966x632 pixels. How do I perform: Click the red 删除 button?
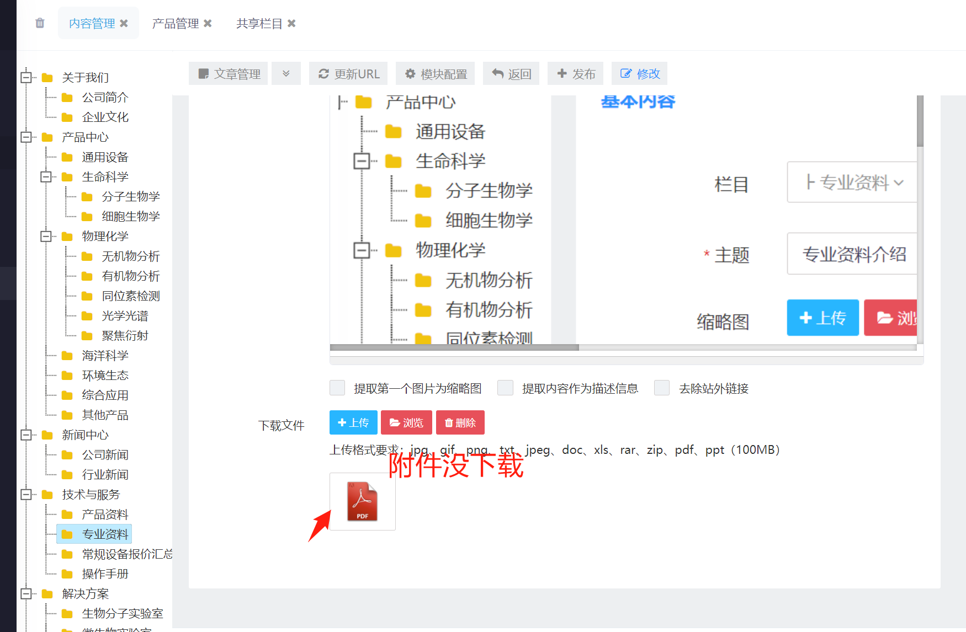coord(460,422)
